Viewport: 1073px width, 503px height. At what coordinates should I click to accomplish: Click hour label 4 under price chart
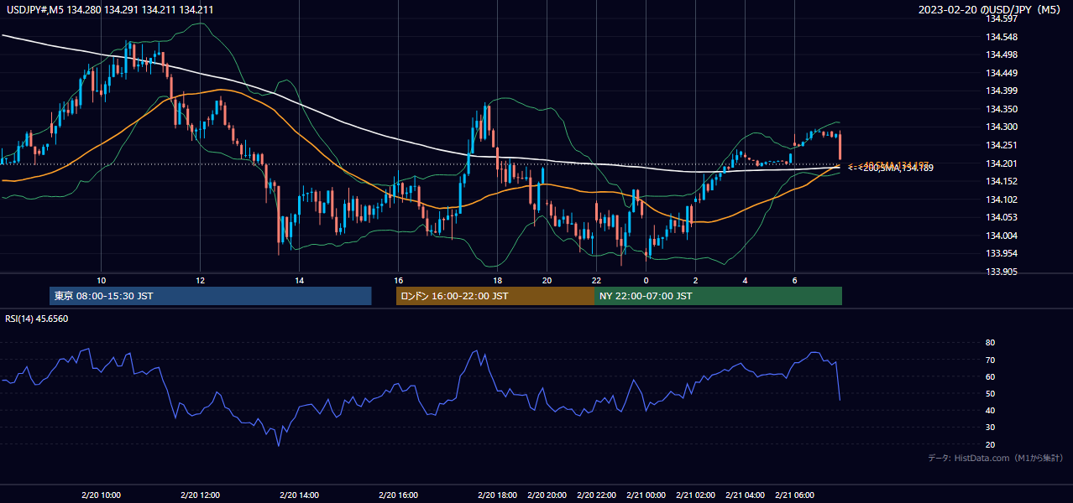coord(745,280)
